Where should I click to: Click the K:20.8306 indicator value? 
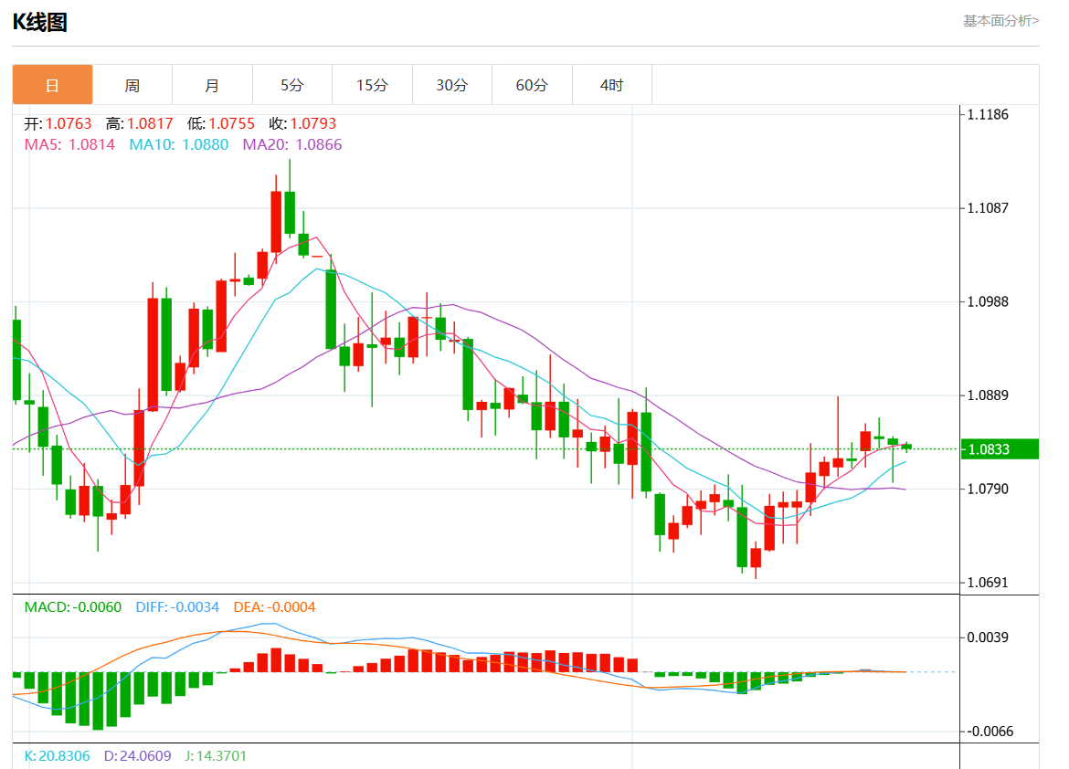(x=58, y=755)
